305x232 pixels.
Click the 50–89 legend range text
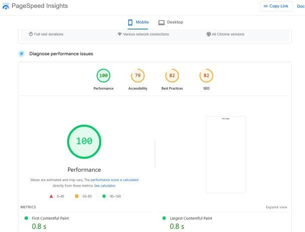click(87, 196)
